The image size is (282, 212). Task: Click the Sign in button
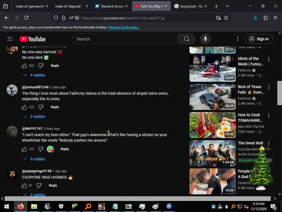coord(259,39)
